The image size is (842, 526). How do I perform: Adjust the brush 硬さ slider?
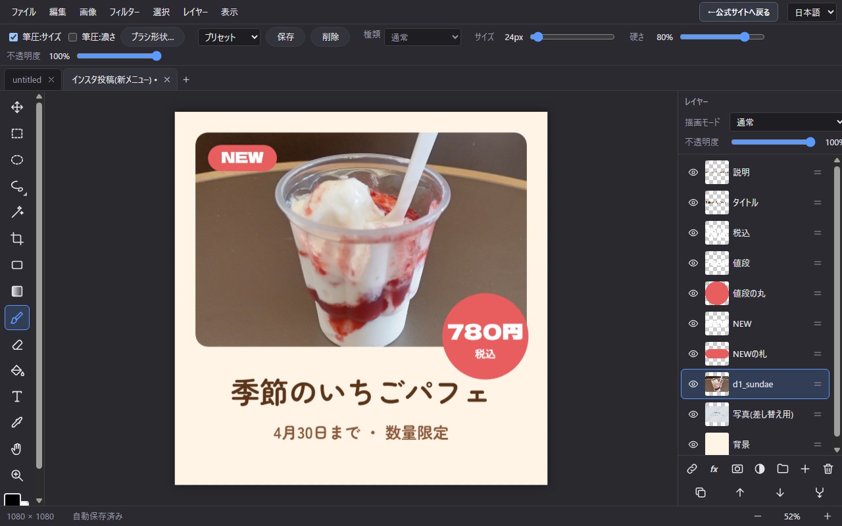(722, 37)
